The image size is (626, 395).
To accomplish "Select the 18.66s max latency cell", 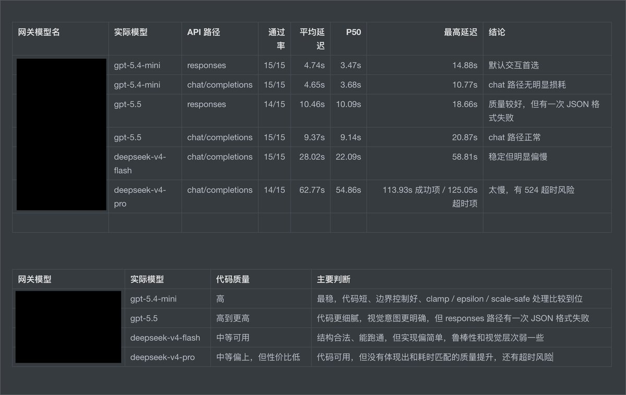I will (x=465, y=104).
